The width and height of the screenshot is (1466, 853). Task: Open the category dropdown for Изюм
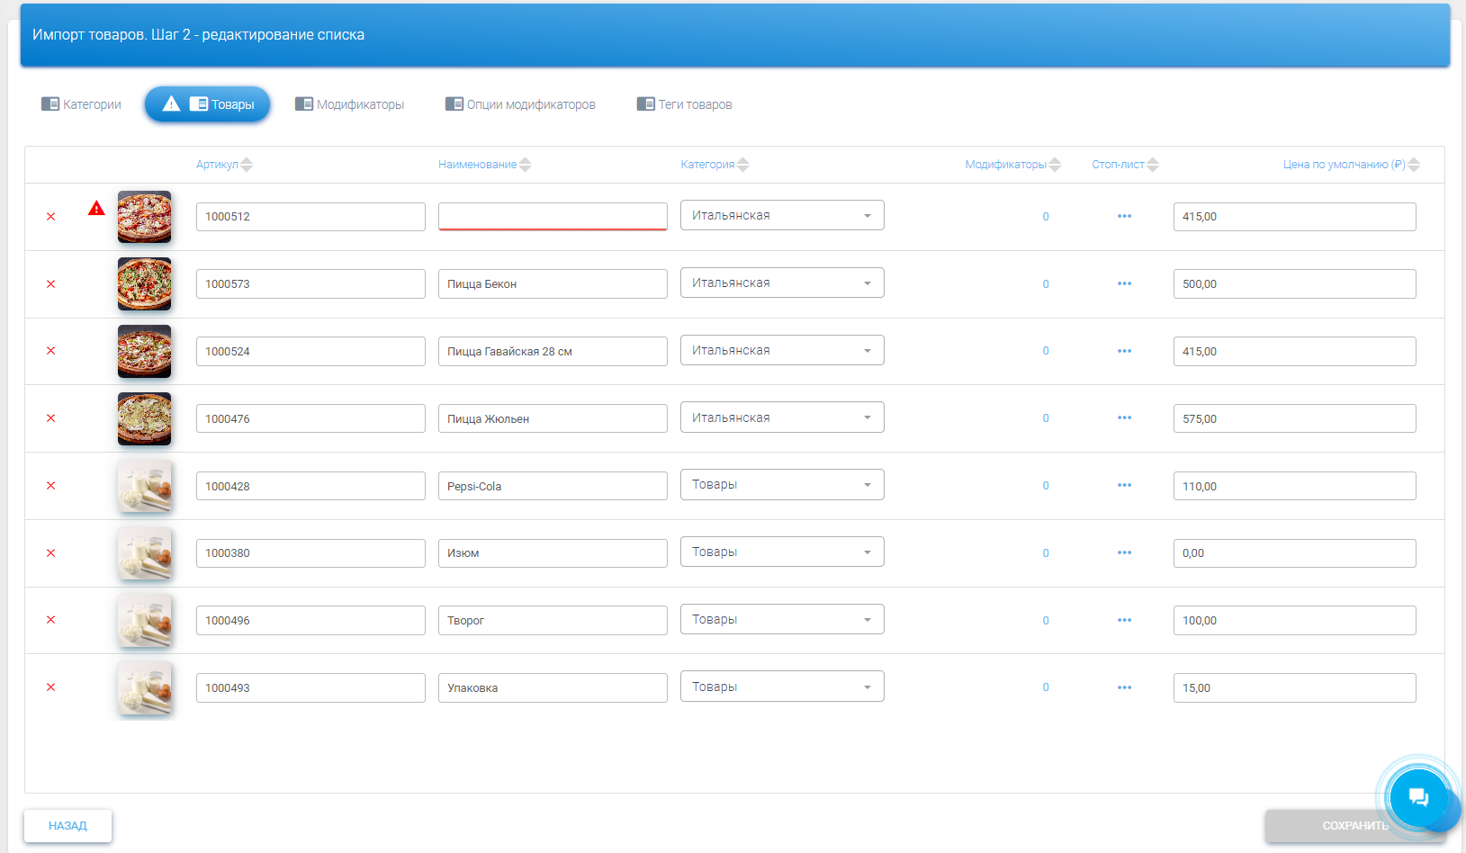(781, 552)
